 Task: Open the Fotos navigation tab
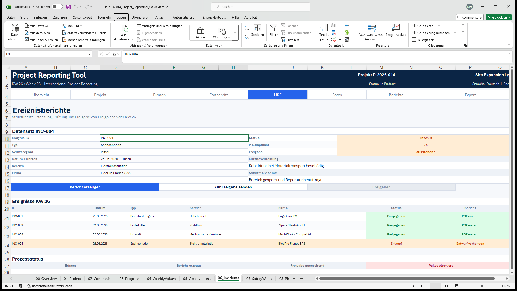337,95
